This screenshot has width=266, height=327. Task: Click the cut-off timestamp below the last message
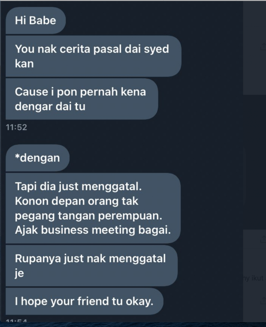point(17,321)
